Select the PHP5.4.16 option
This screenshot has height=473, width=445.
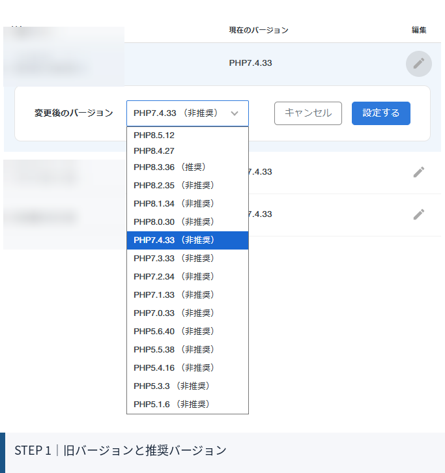pos(188,367)
